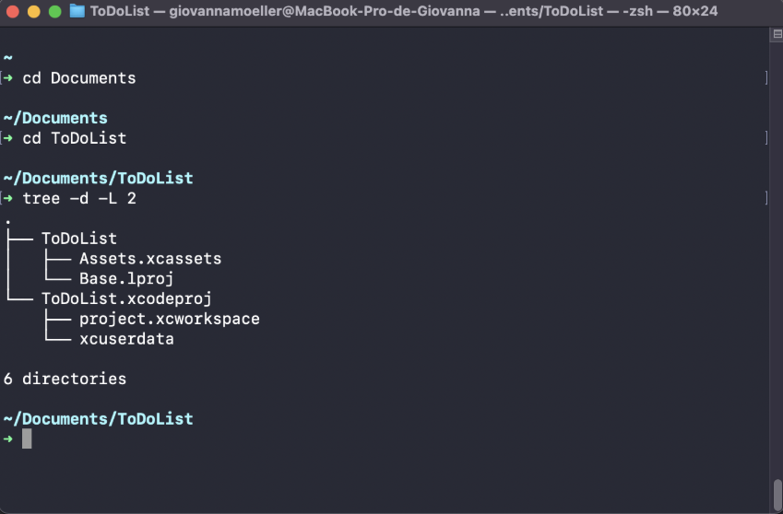Viewport: 783px width, 514px height.
Task: Click the project.xcworkspace entry
Action: [x=170, y=319]
